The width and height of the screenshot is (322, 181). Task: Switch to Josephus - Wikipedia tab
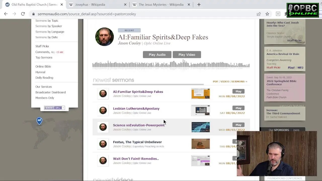click(98, 5)
